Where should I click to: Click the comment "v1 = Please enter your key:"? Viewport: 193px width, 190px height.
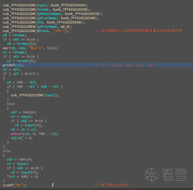point(125,65)
